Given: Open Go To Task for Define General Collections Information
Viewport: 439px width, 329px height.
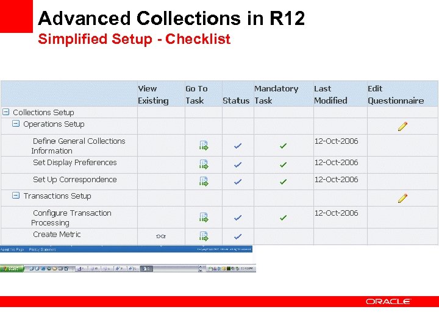Looking at the screenshot, I should coord(204,146).
